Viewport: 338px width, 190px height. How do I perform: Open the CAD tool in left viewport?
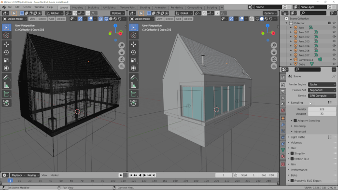(6, 103)
